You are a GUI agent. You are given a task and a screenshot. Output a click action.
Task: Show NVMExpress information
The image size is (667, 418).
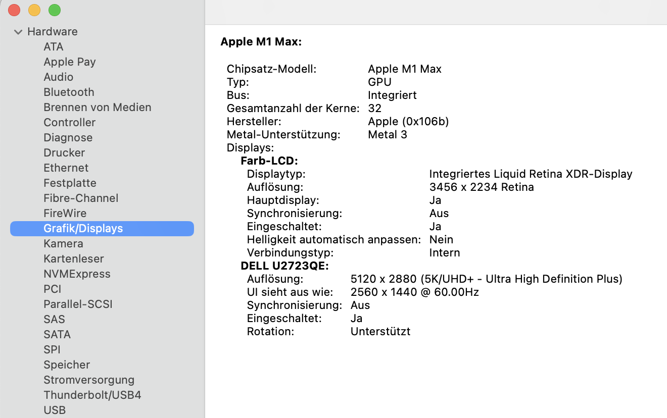[77, 274]
